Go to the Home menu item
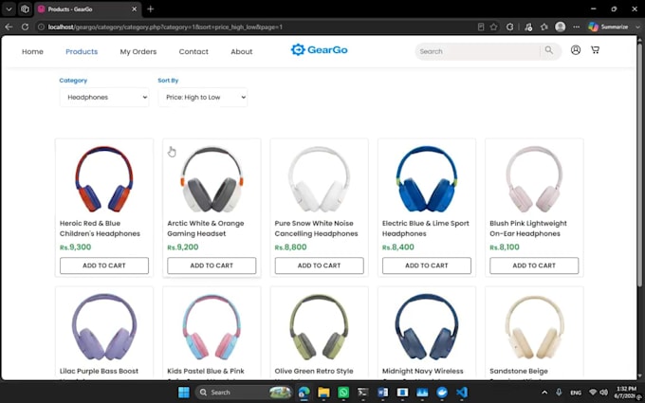The height and width of the screenshot is (403, 645). (x=32, y=52)
